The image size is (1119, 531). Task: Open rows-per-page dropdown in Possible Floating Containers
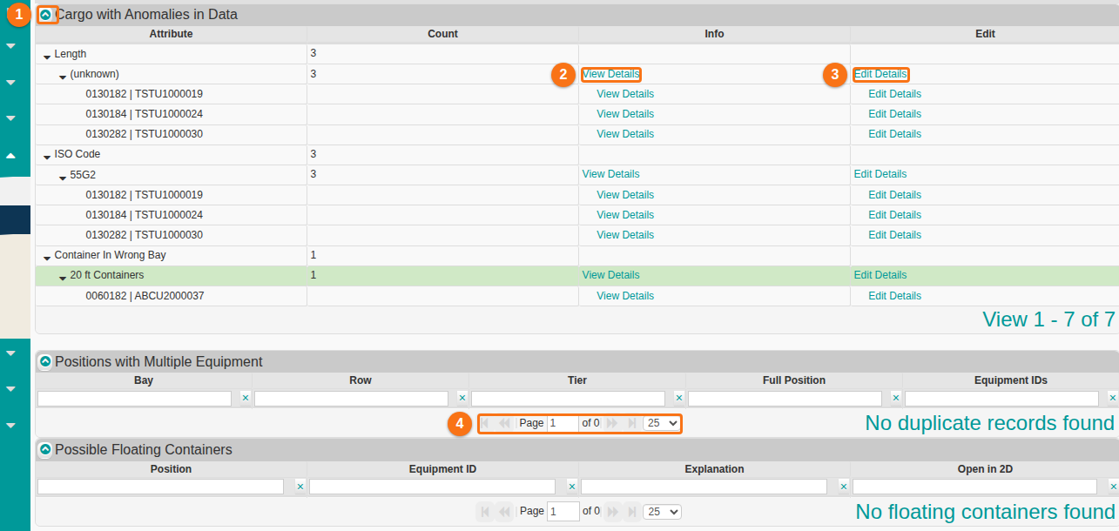[662, 511]
